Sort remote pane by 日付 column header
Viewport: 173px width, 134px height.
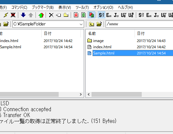tap(154, 33)
